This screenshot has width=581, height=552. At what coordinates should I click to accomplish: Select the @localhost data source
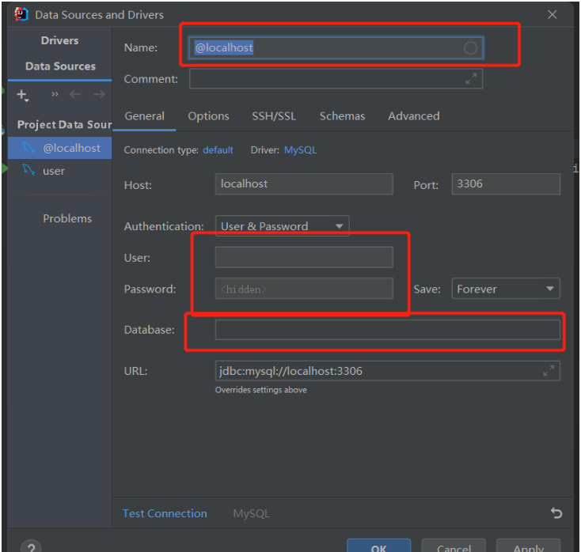71,148
